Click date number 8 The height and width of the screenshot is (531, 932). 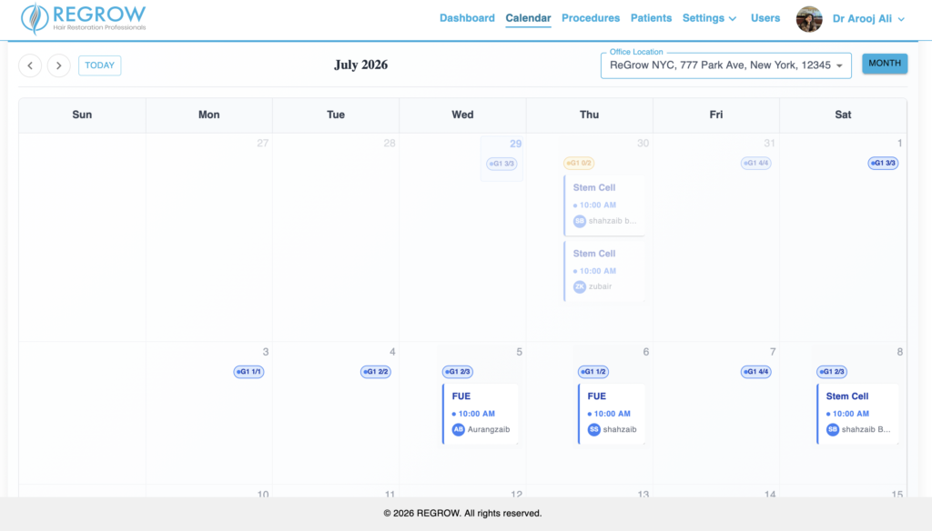pyautogui.click(x=900, y=352)
